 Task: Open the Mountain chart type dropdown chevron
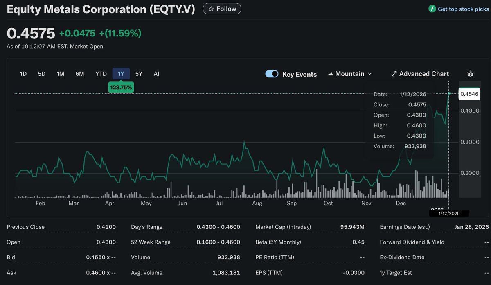(370, 74)
